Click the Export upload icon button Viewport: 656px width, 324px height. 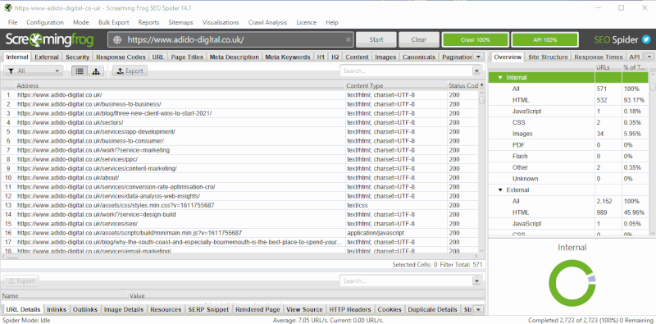[130, 71]
